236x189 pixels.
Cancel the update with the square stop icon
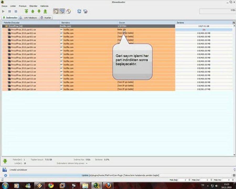234,175
